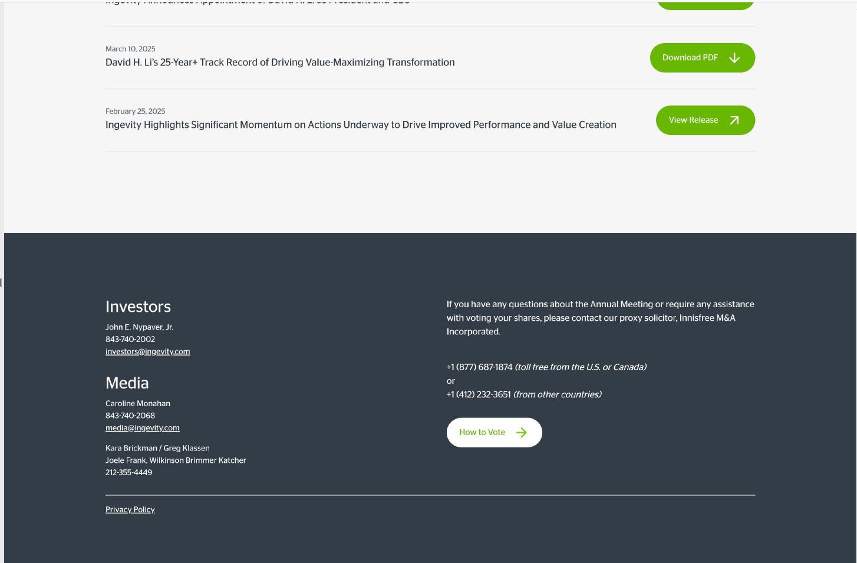
Task: Open the Privacy Policy link
Action: pos(130,509)
